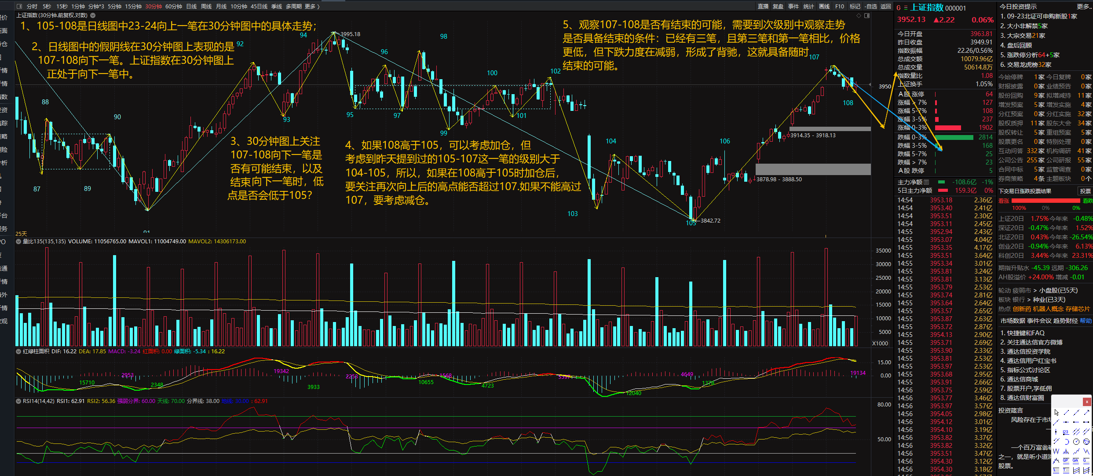
Task: Switch to the 60分钟 period tab
Action: click(174, 7)
